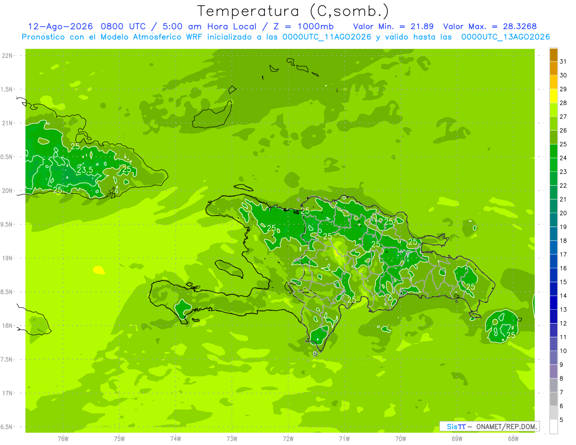
Task: Pick the yellow 28–29 swatch in the legend
Action: point(553,96)
